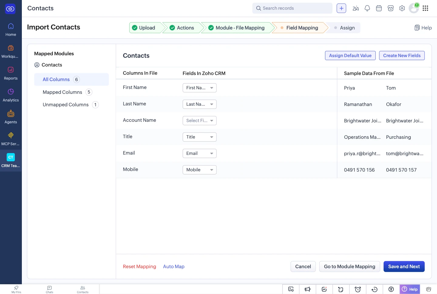The image size is (437, 294).
Task: Click the announcements megaphone icon in bottom bar
Action: point(307,289)
